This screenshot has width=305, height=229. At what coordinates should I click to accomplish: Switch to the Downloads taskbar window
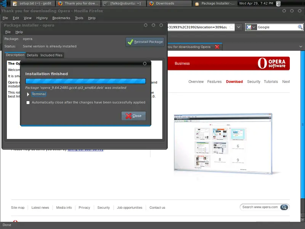(x=169, y=3)
